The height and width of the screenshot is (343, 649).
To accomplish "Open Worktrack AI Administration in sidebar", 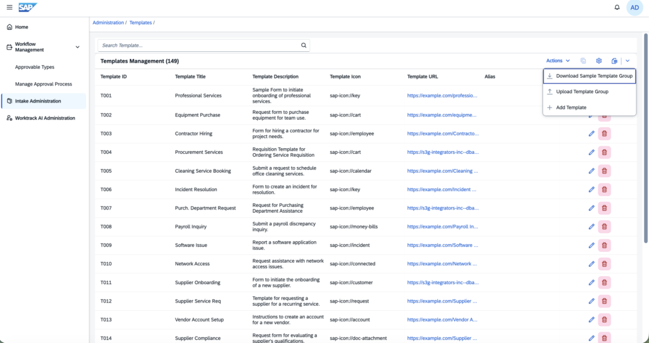I will [x=44, y=118].
